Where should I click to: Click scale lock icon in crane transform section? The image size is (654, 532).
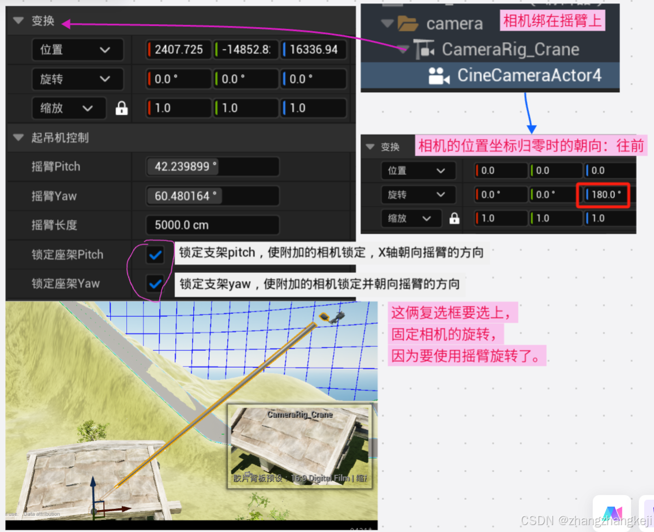[x=122, y=108]
